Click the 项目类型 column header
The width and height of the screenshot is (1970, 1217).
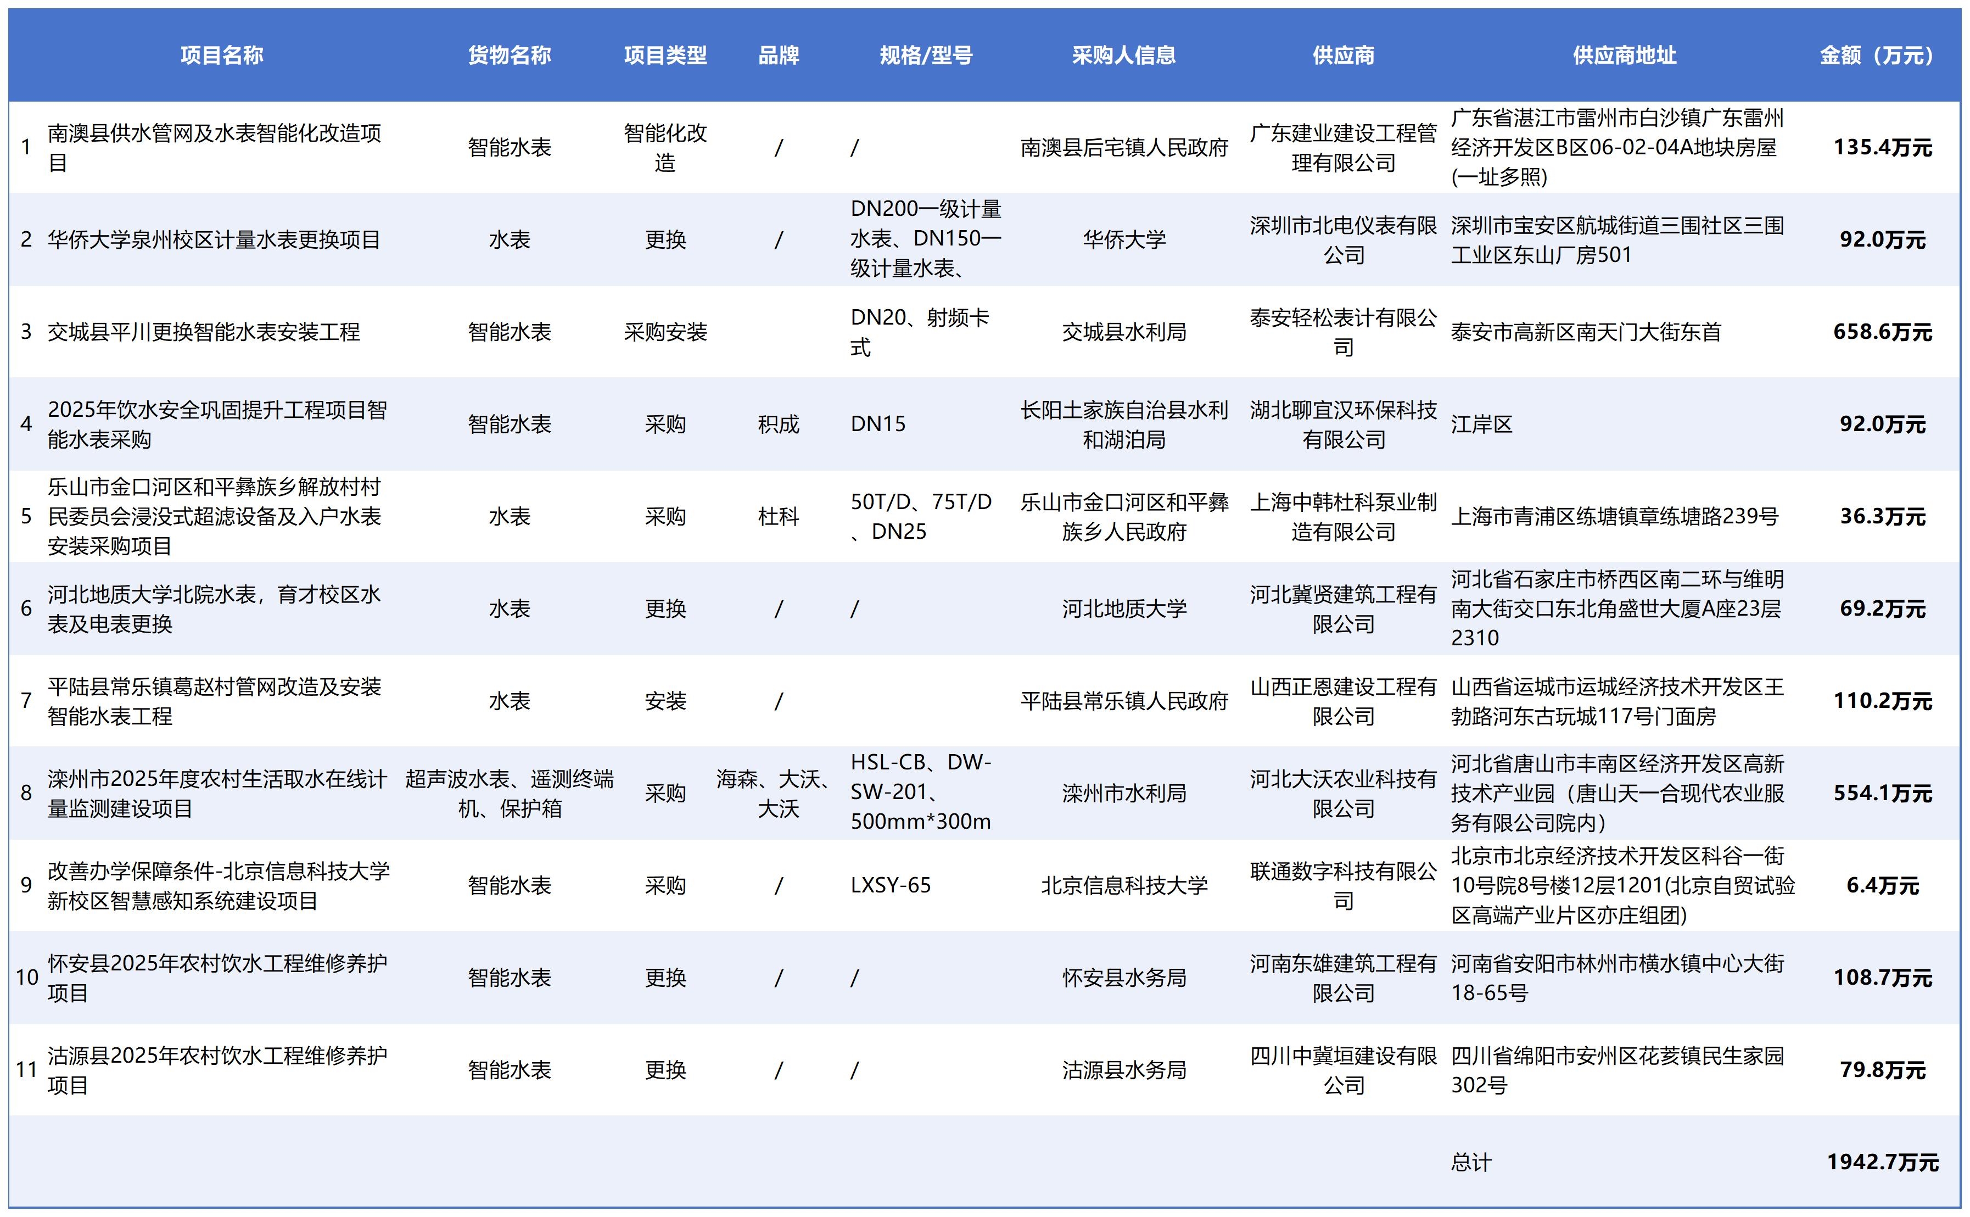(x=665, y=55)
